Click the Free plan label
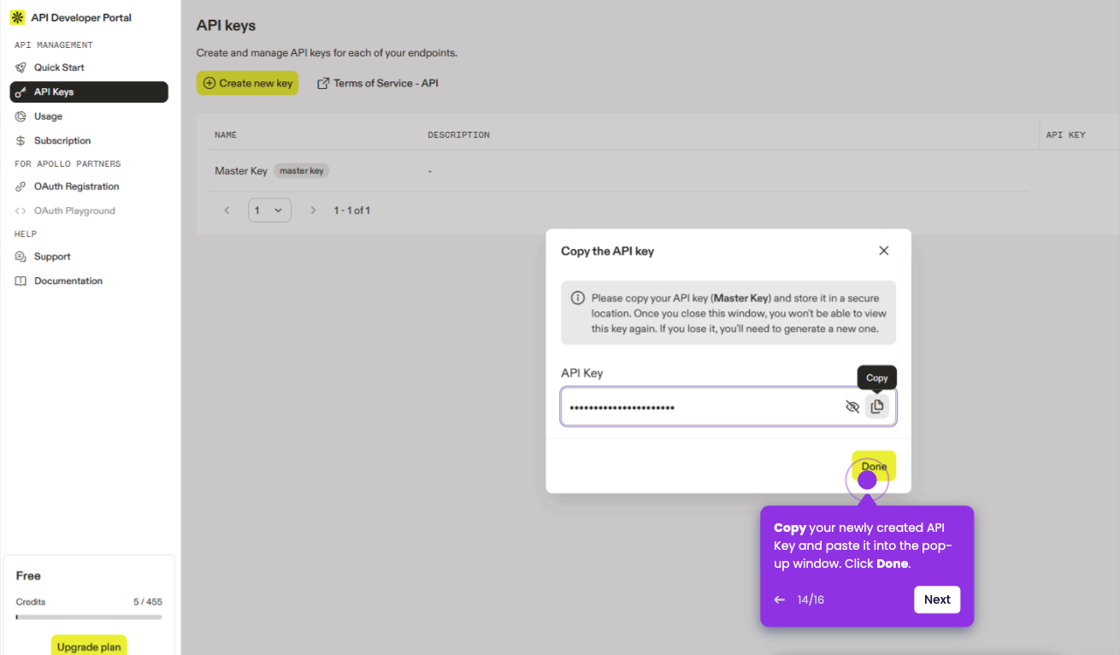Viewport: 1120px width, 655px height. coord(28,575)
